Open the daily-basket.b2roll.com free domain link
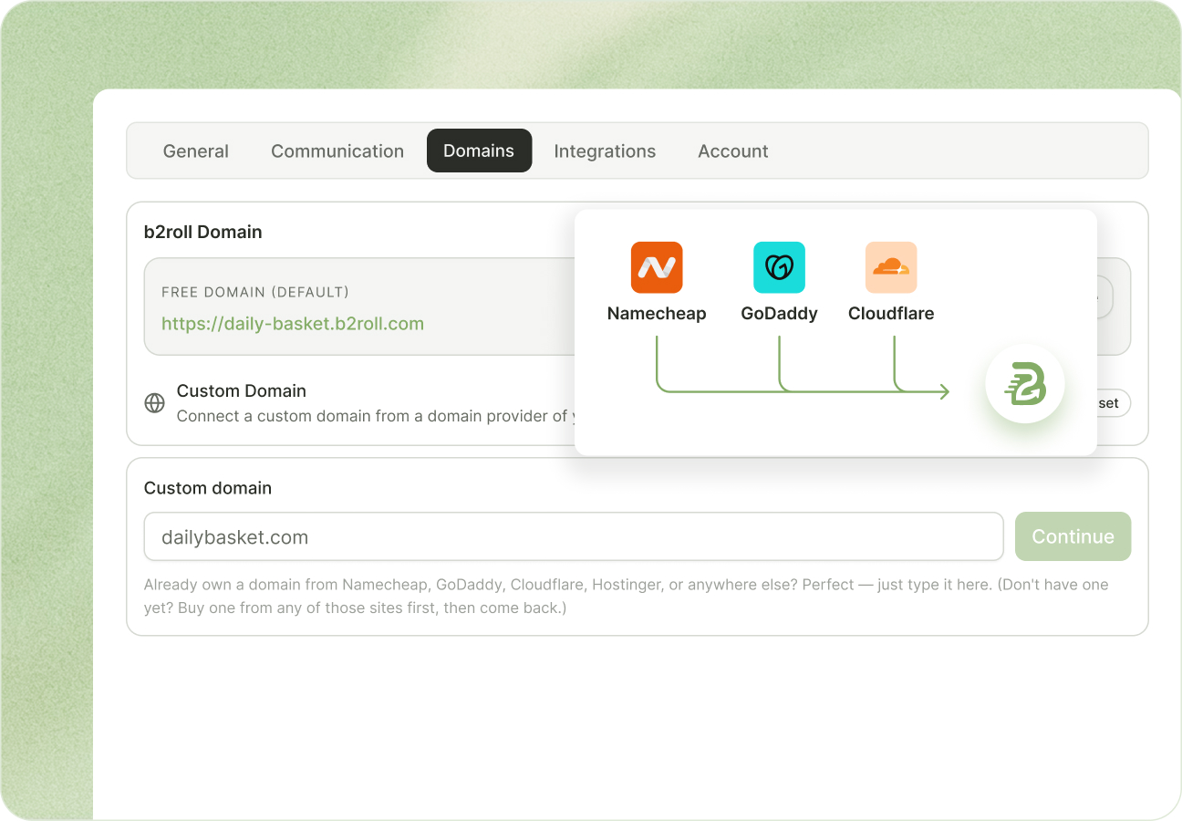 point(293,324)
